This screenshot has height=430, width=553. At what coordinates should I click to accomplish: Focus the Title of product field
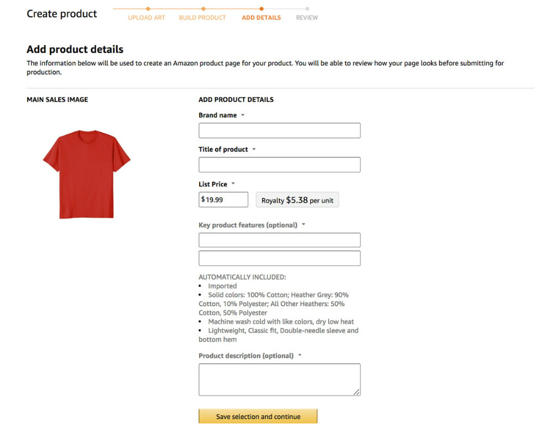(x=279, y=165)
